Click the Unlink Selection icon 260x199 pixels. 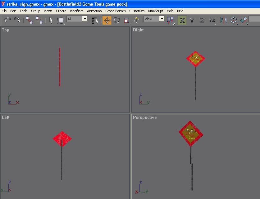(x=39, y=21)
